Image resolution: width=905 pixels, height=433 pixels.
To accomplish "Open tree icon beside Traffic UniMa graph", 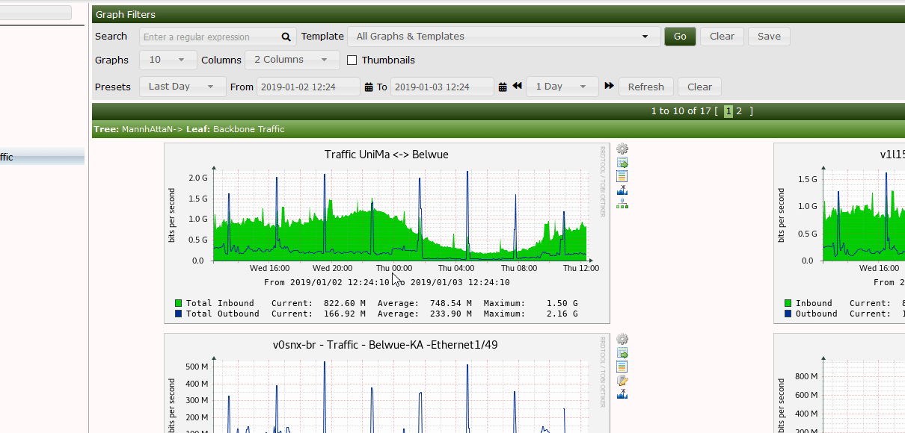I will click(622, 203).
